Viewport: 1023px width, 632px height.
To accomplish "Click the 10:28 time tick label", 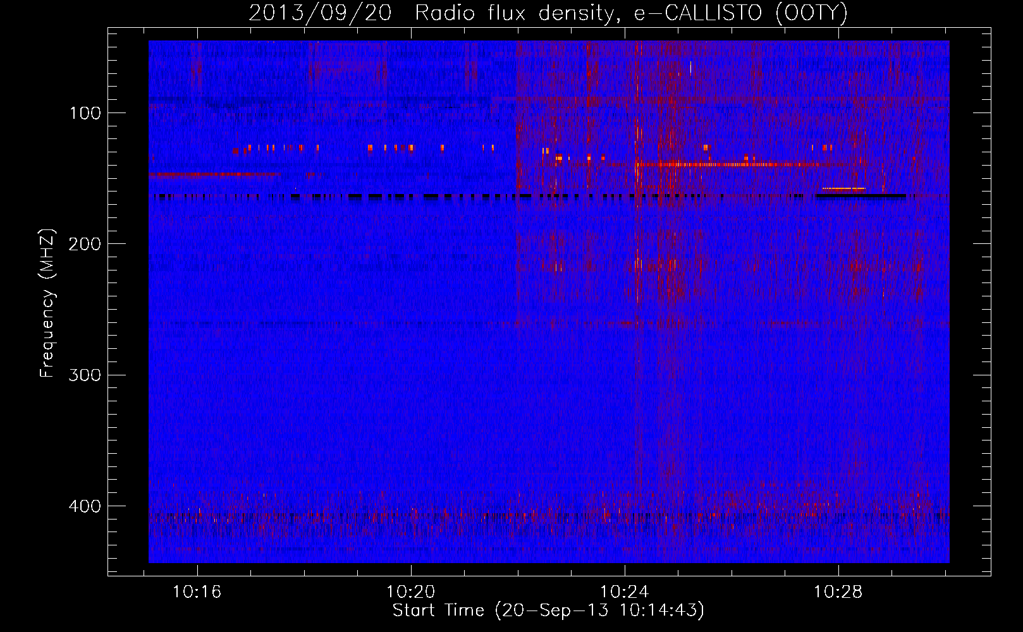I will click(x=838, y=592).
